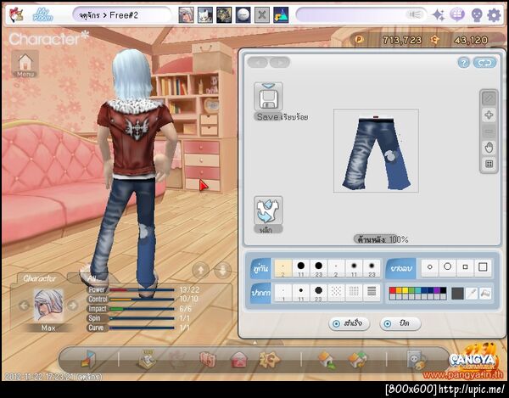Viewport: 509px width, 398px height.
Task: Click the สำเร็จ finish button
Action: pos(349,323)
